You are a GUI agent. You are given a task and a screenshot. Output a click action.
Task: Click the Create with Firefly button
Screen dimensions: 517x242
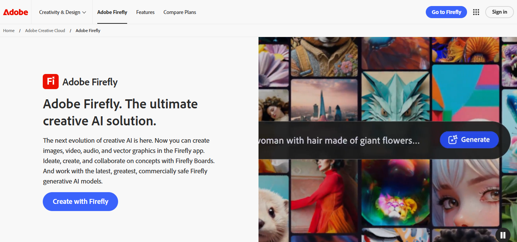click(80, 202)
